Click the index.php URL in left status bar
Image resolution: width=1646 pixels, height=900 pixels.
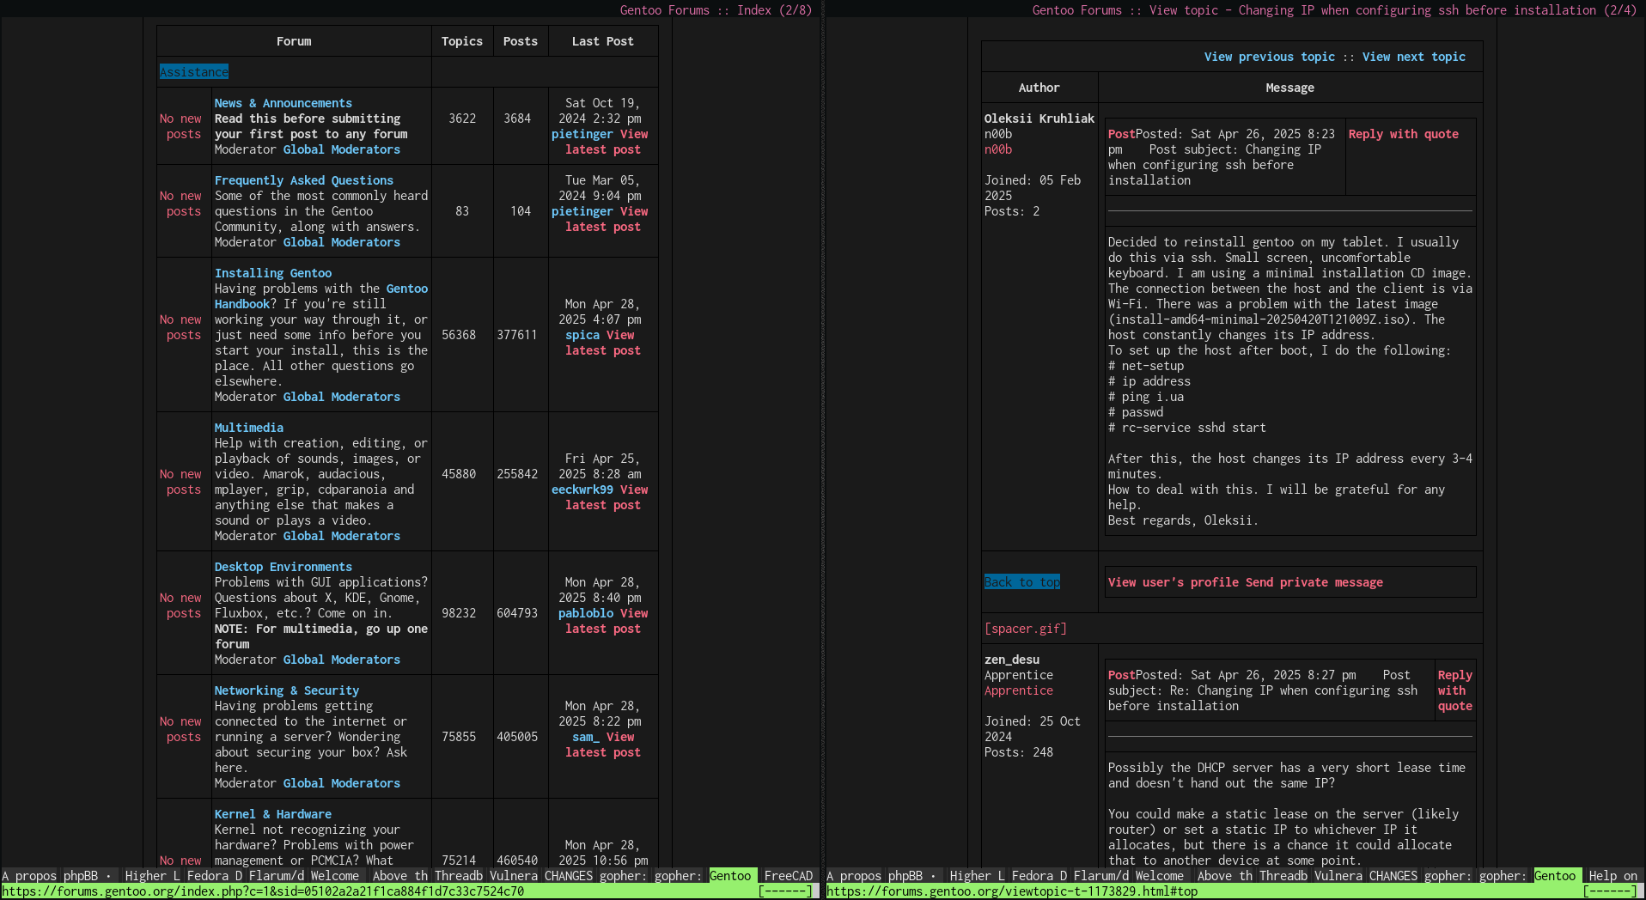coord(262,891)
